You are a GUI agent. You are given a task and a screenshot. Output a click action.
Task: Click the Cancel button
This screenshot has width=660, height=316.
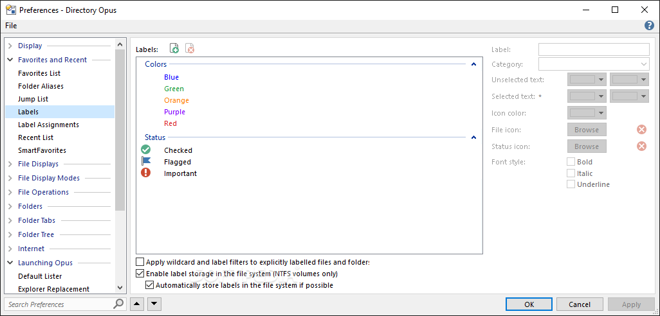pos(580,304)
